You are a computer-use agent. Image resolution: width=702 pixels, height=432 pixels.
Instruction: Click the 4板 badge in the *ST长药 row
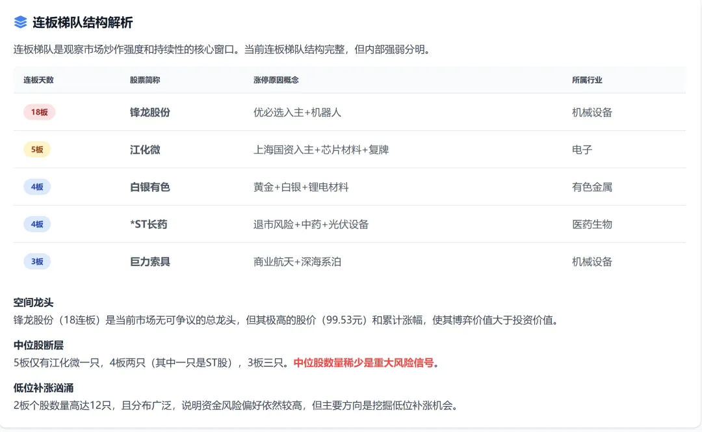(x=37, y=224)
